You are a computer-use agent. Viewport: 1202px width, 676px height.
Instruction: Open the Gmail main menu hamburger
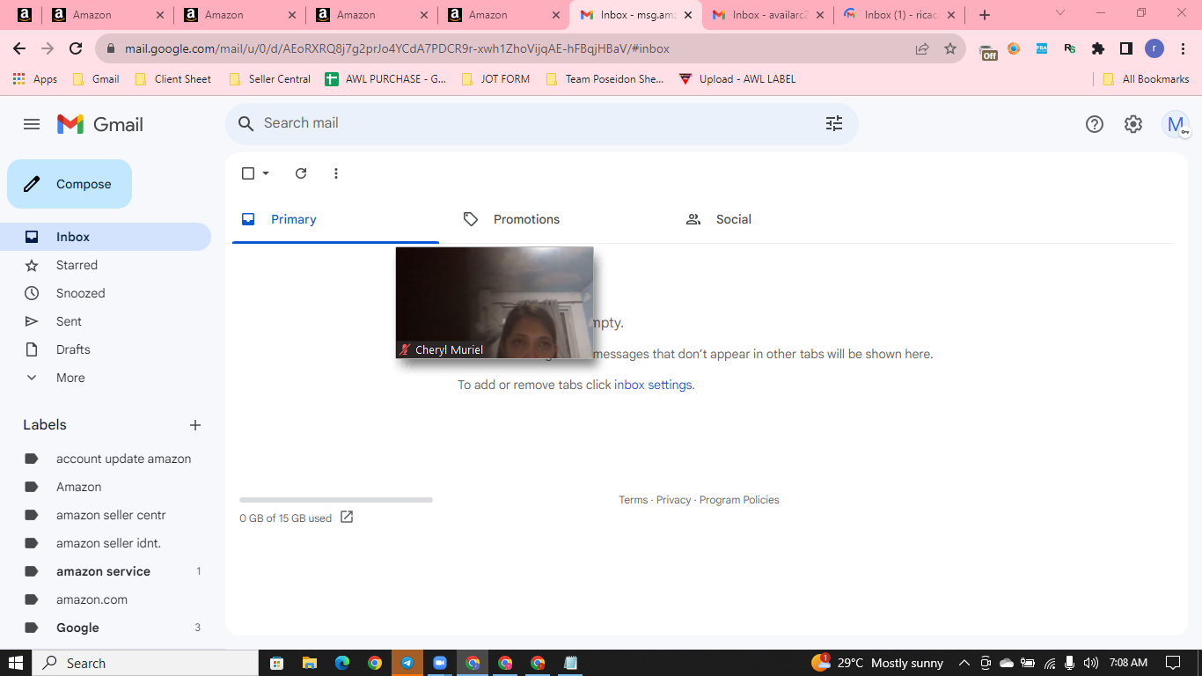[32, 124]
